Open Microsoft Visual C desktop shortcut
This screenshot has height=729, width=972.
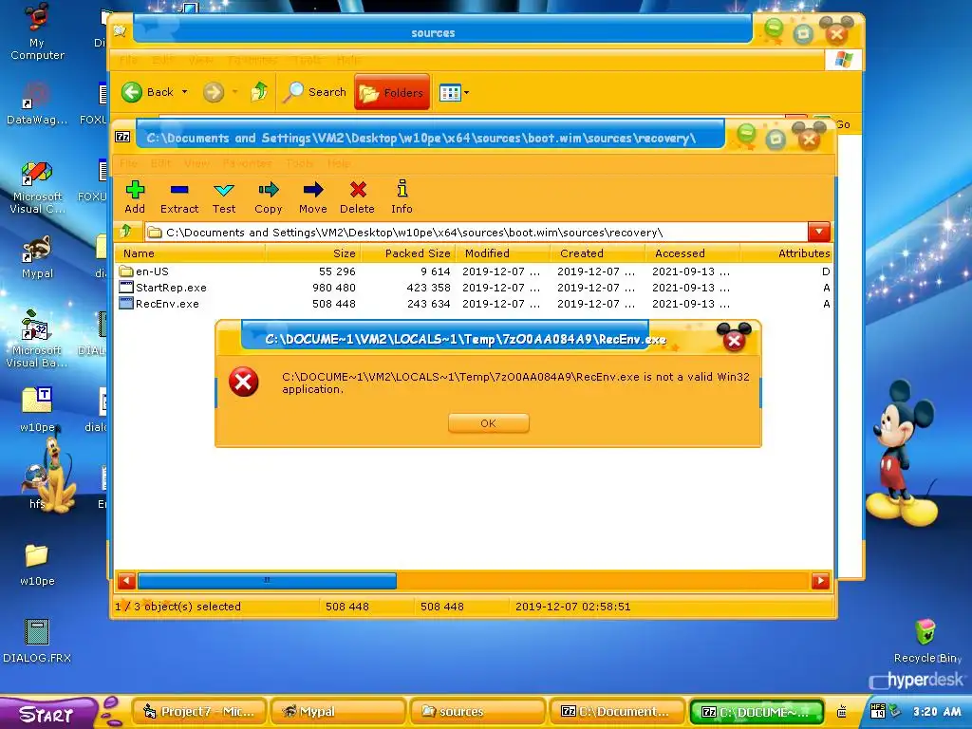point(37,187)
